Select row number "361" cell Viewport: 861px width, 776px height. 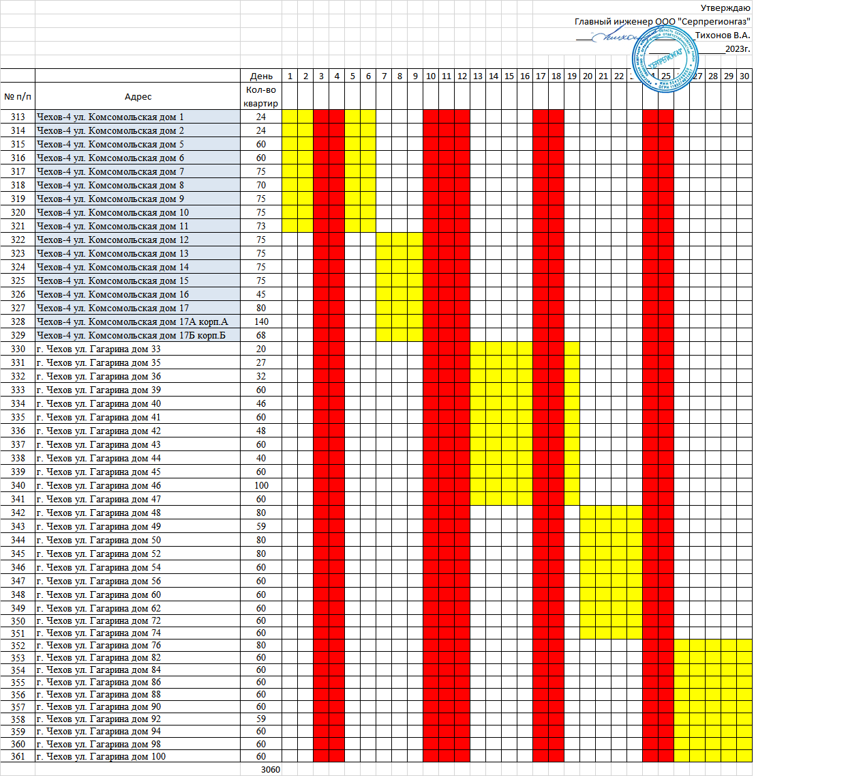(x=18, y=756)
